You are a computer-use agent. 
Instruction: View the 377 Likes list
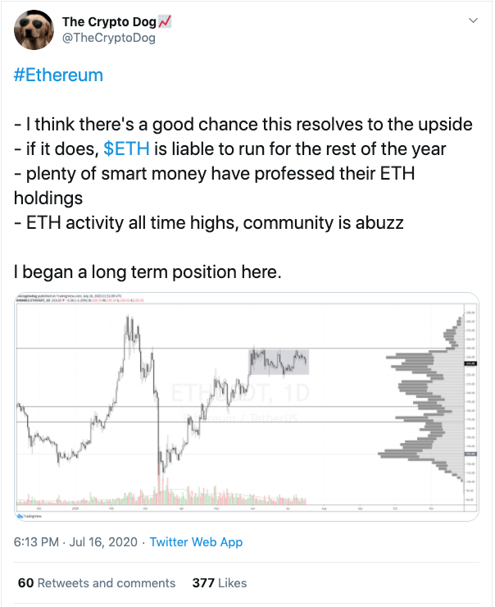point(220,583)
